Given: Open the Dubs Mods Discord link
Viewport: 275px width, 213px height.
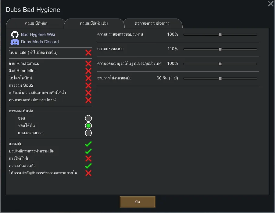Looking at the screenshot, I should pos(40,42).
